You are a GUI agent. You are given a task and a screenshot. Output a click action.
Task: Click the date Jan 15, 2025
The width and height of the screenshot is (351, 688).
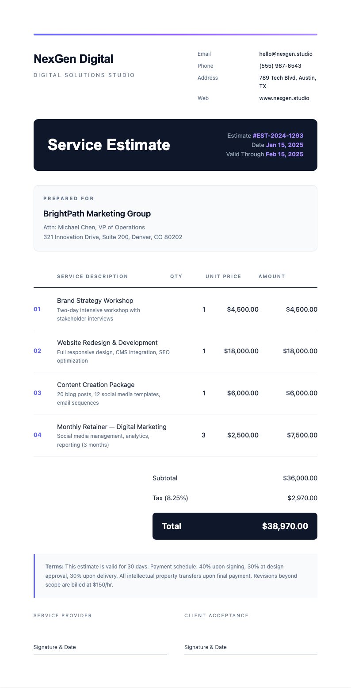285,145
